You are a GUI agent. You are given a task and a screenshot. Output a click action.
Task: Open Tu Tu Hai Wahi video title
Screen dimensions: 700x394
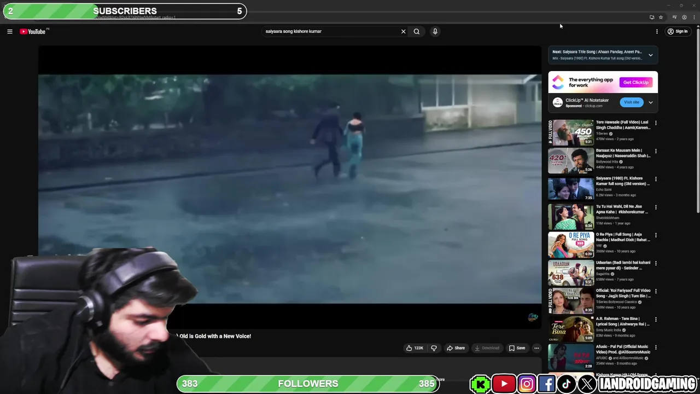point(622,209)
